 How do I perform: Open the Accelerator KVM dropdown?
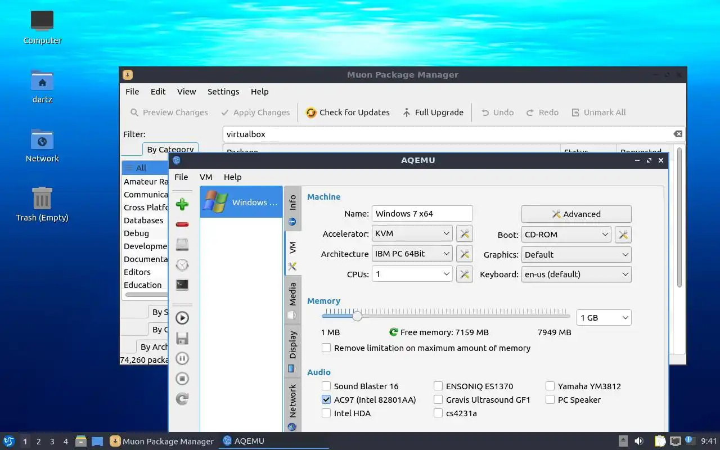click(x=412, y=233)
